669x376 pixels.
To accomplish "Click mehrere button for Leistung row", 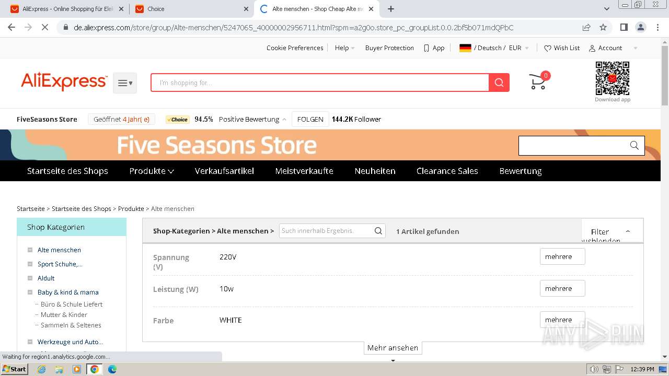I will click(x=562, y=288).
